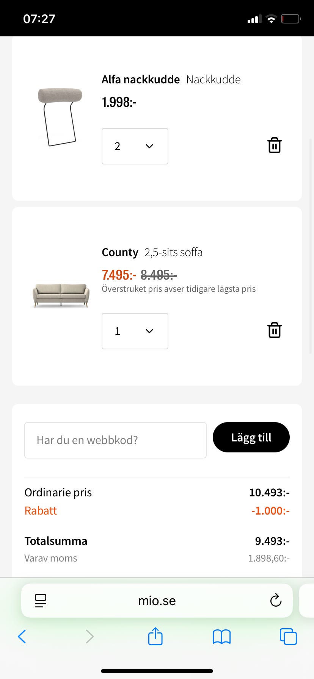This screenshot has width=314, height=679.
Task: Focus the 'Har du en webbkod?' field
Action: pos(115,440)
